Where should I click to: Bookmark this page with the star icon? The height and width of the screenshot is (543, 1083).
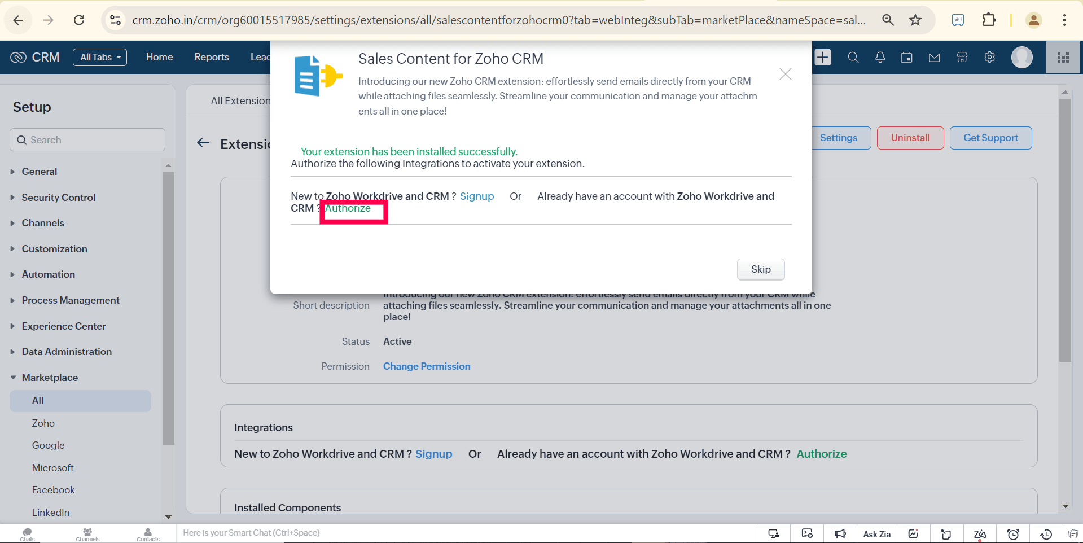(x=915, y=20)
